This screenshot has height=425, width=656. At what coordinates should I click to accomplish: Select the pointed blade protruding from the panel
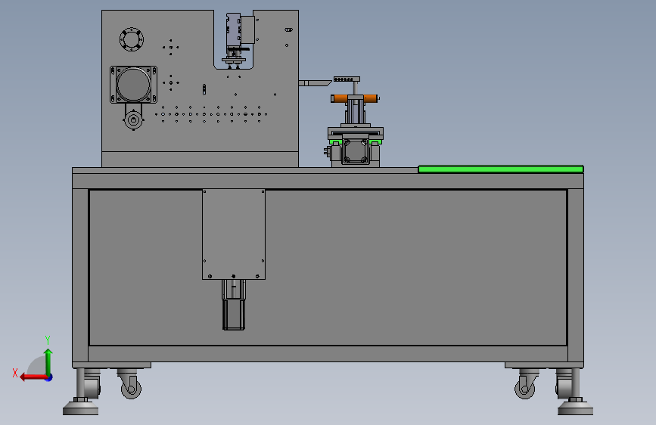315,83
